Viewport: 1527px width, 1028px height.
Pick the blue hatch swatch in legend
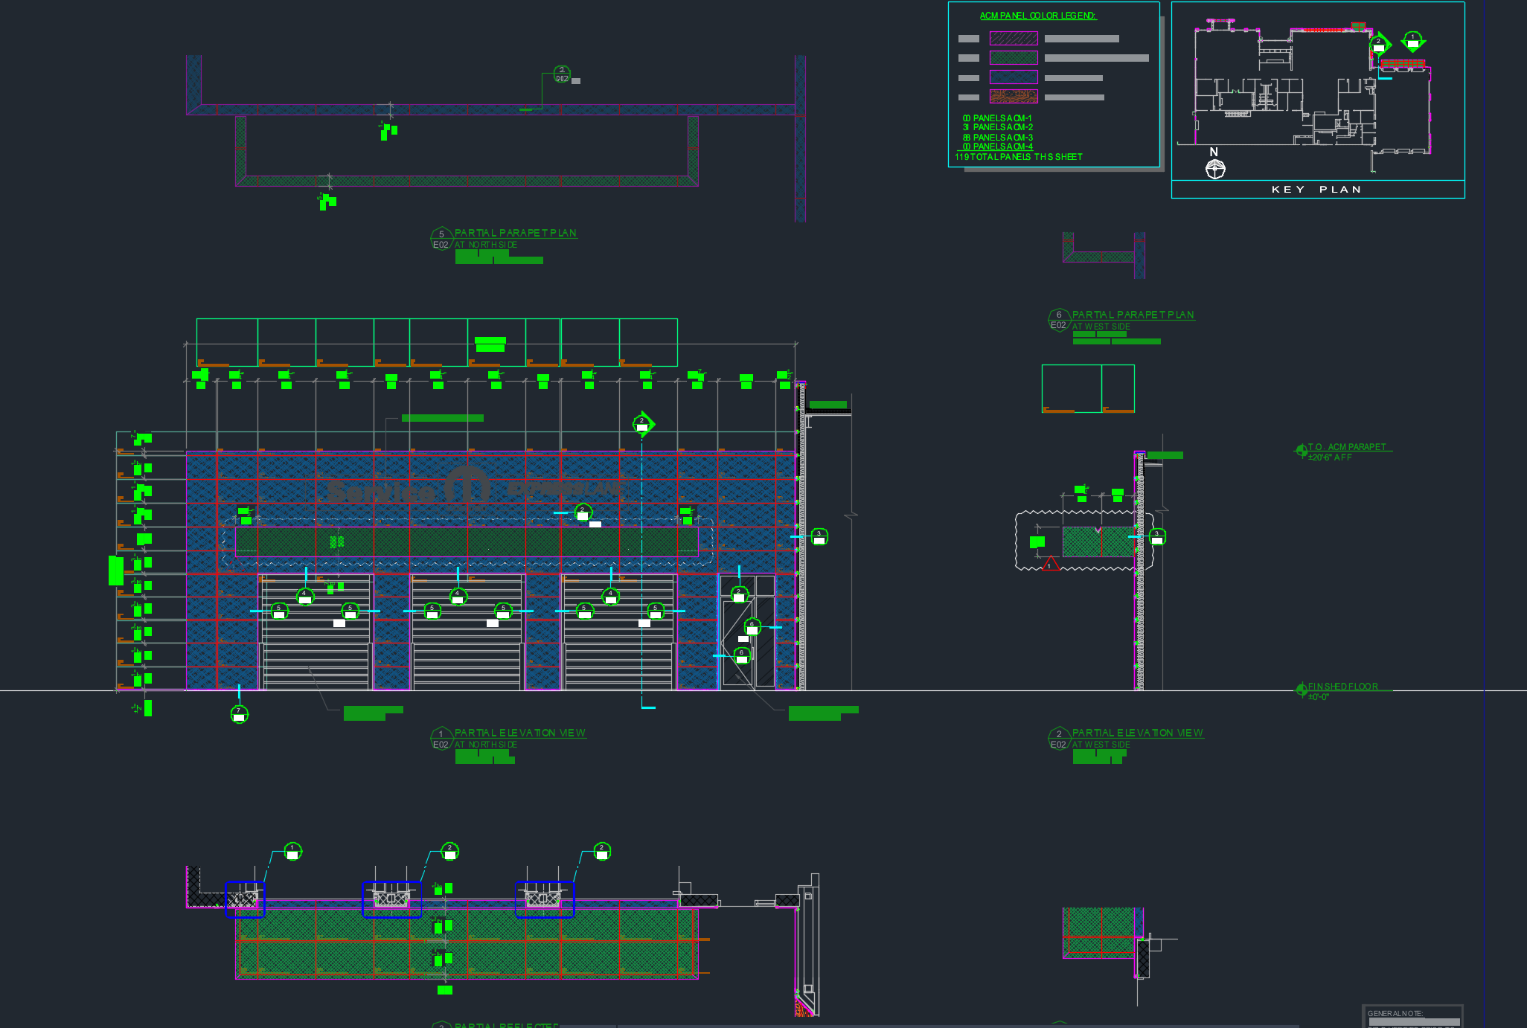1013,77
